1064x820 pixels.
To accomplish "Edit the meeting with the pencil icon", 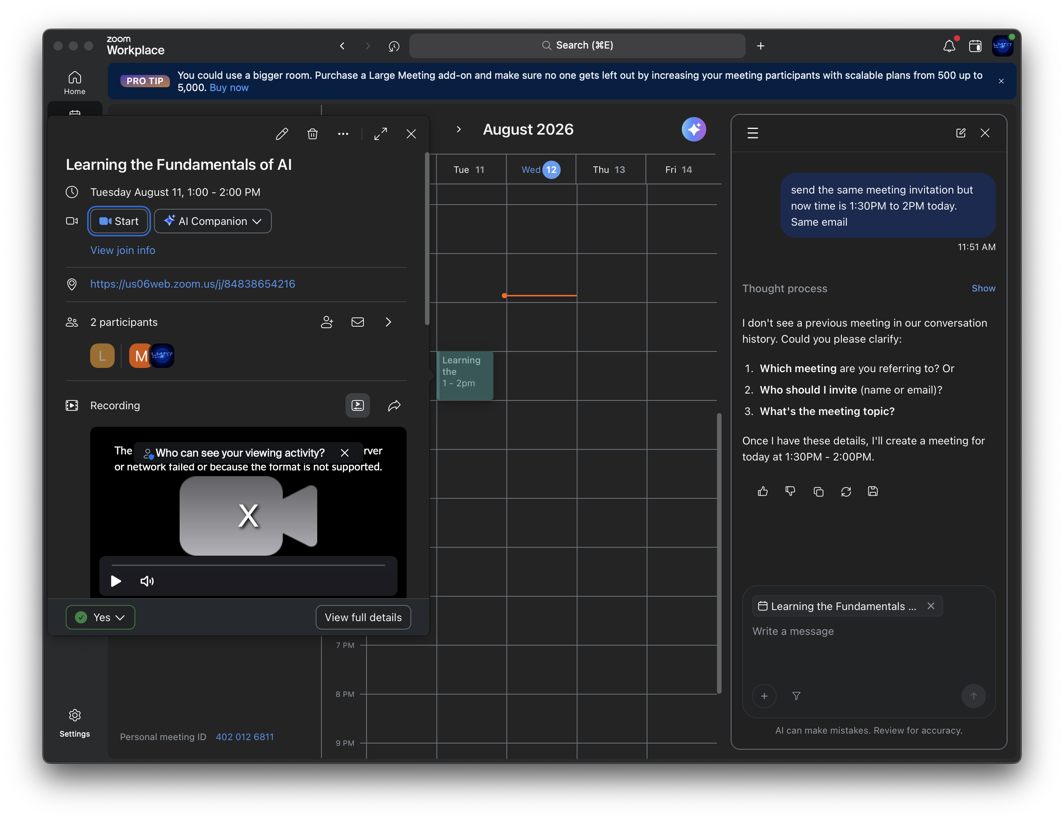I will point(282,133).
